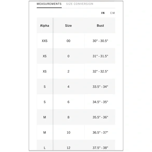Select the XXS alpha row label
The width and height of the screenshot is (152, 152).
(x=45, y=41)
